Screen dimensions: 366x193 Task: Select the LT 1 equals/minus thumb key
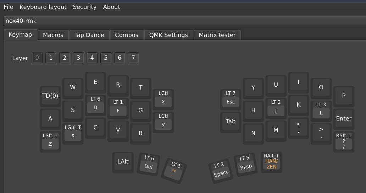coord(174,171)
